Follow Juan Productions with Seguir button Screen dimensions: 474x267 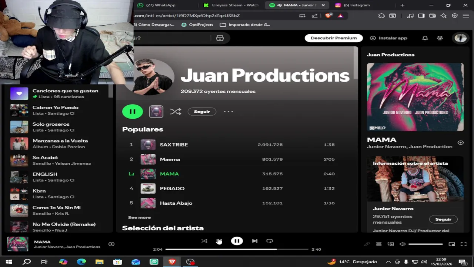tap(202, 112)
